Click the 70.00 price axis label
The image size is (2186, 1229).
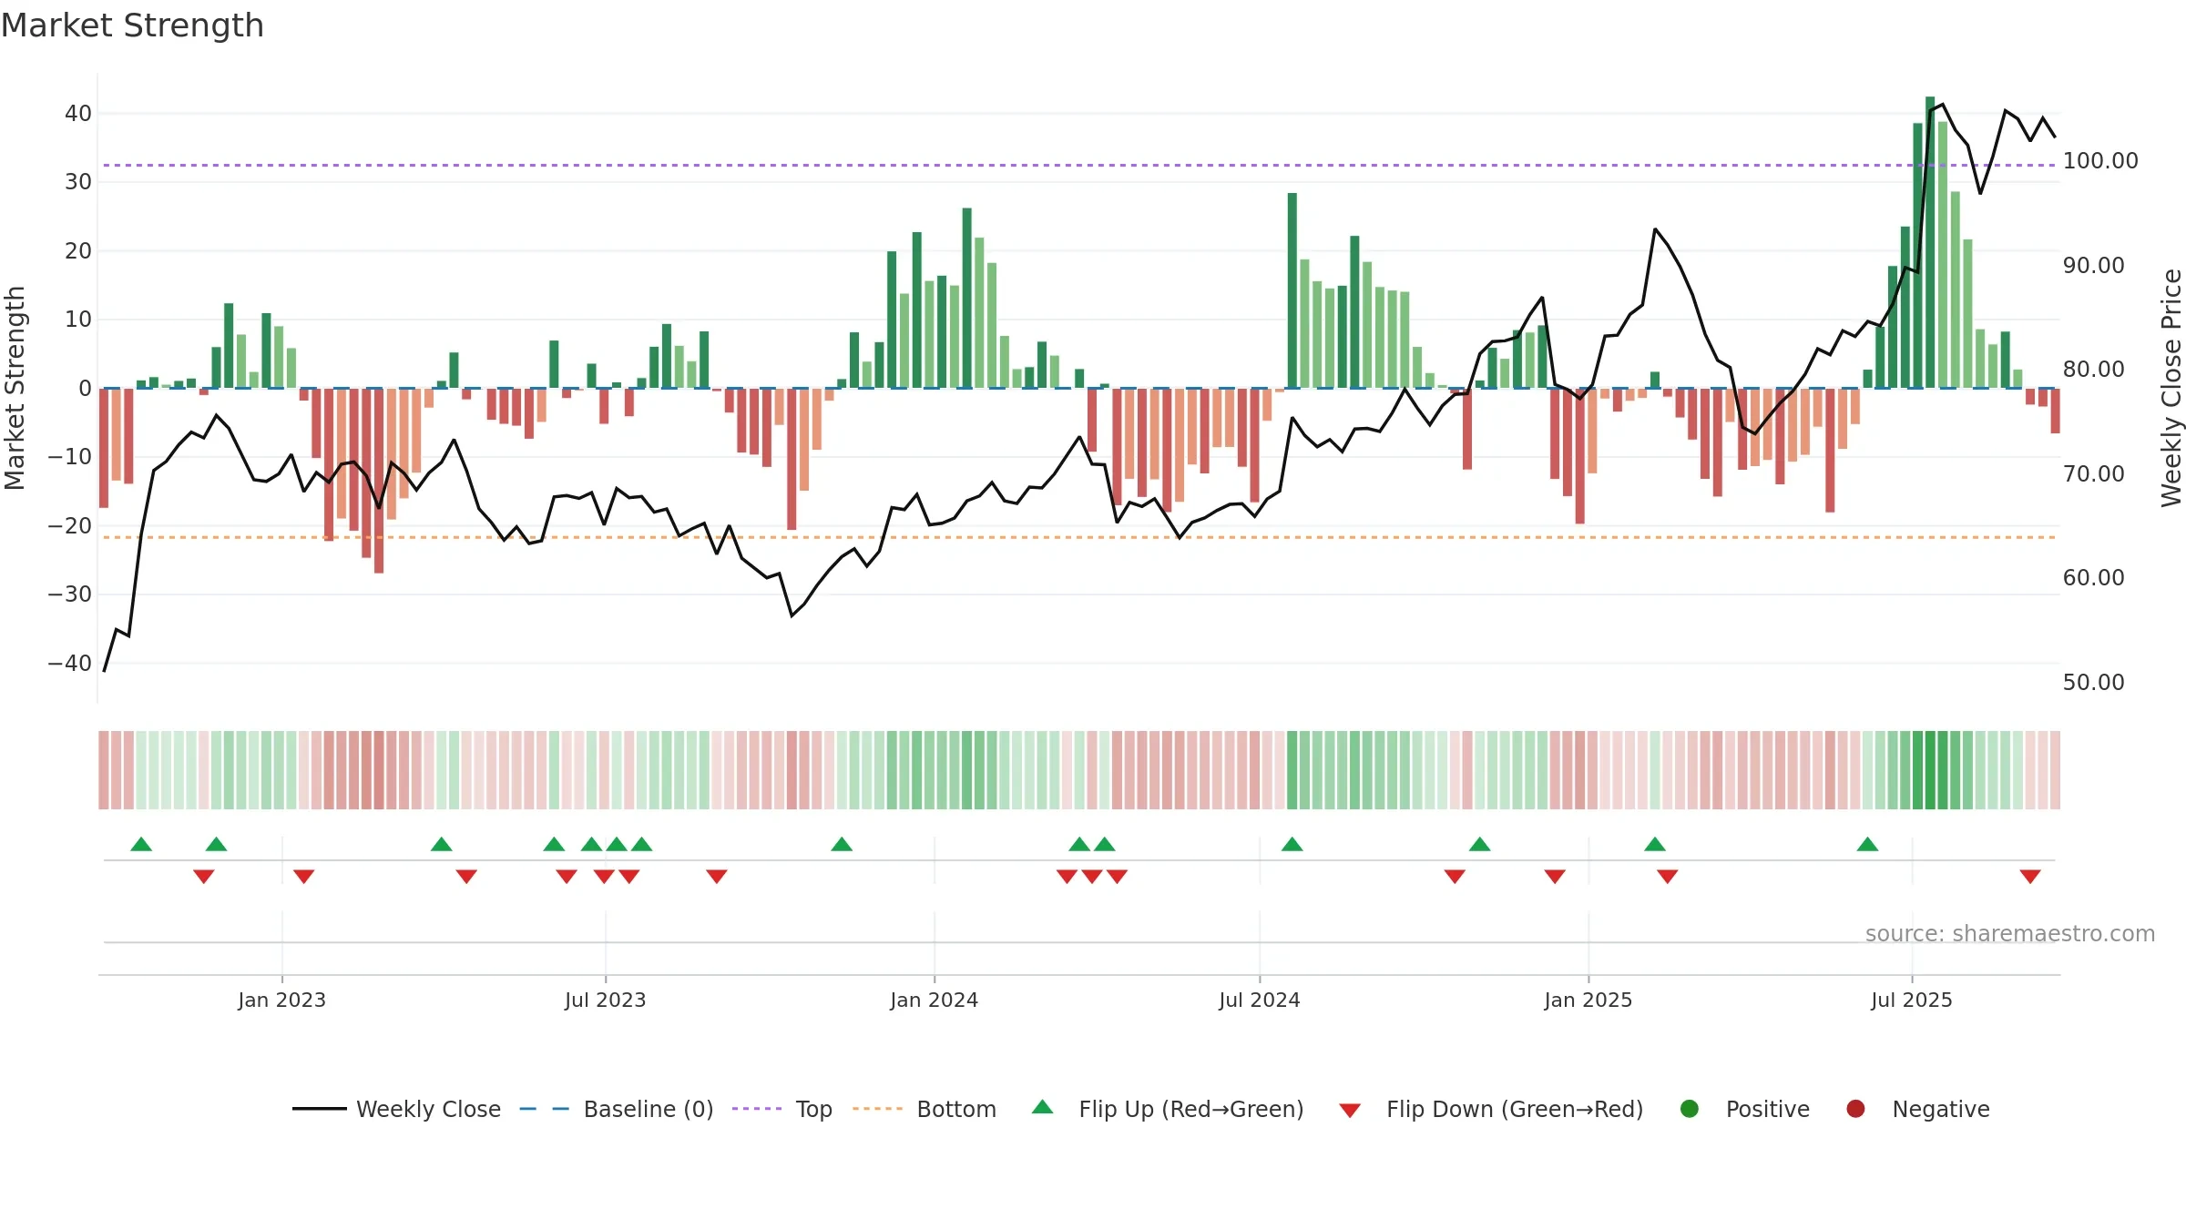click(2093, 473)
